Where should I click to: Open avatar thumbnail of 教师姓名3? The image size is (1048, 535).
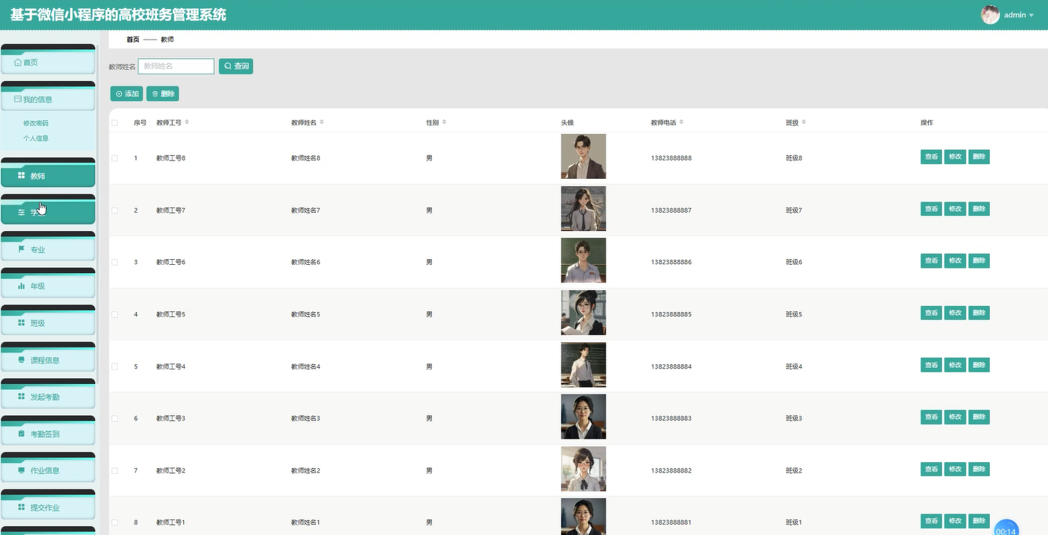click(x=584, y=417)
